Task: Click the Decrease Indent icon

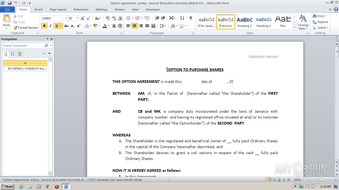Action: pos(157,18)
